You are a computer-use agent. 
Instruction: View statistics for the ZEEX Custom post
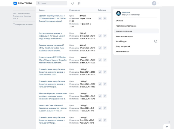point(100,18)
